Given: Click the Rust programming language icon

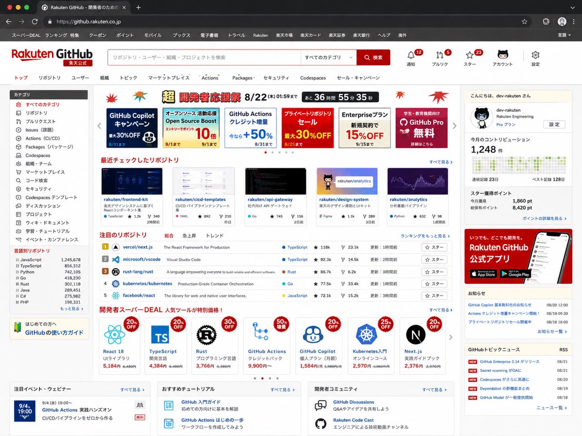Looking at the screenshot, I should point(207,334).
